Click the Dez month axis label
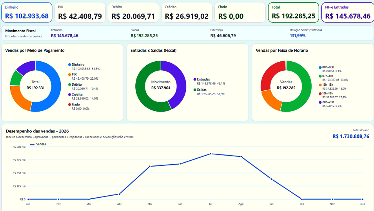The width and height of the screenshot is (374, 211). coord(363,204)
